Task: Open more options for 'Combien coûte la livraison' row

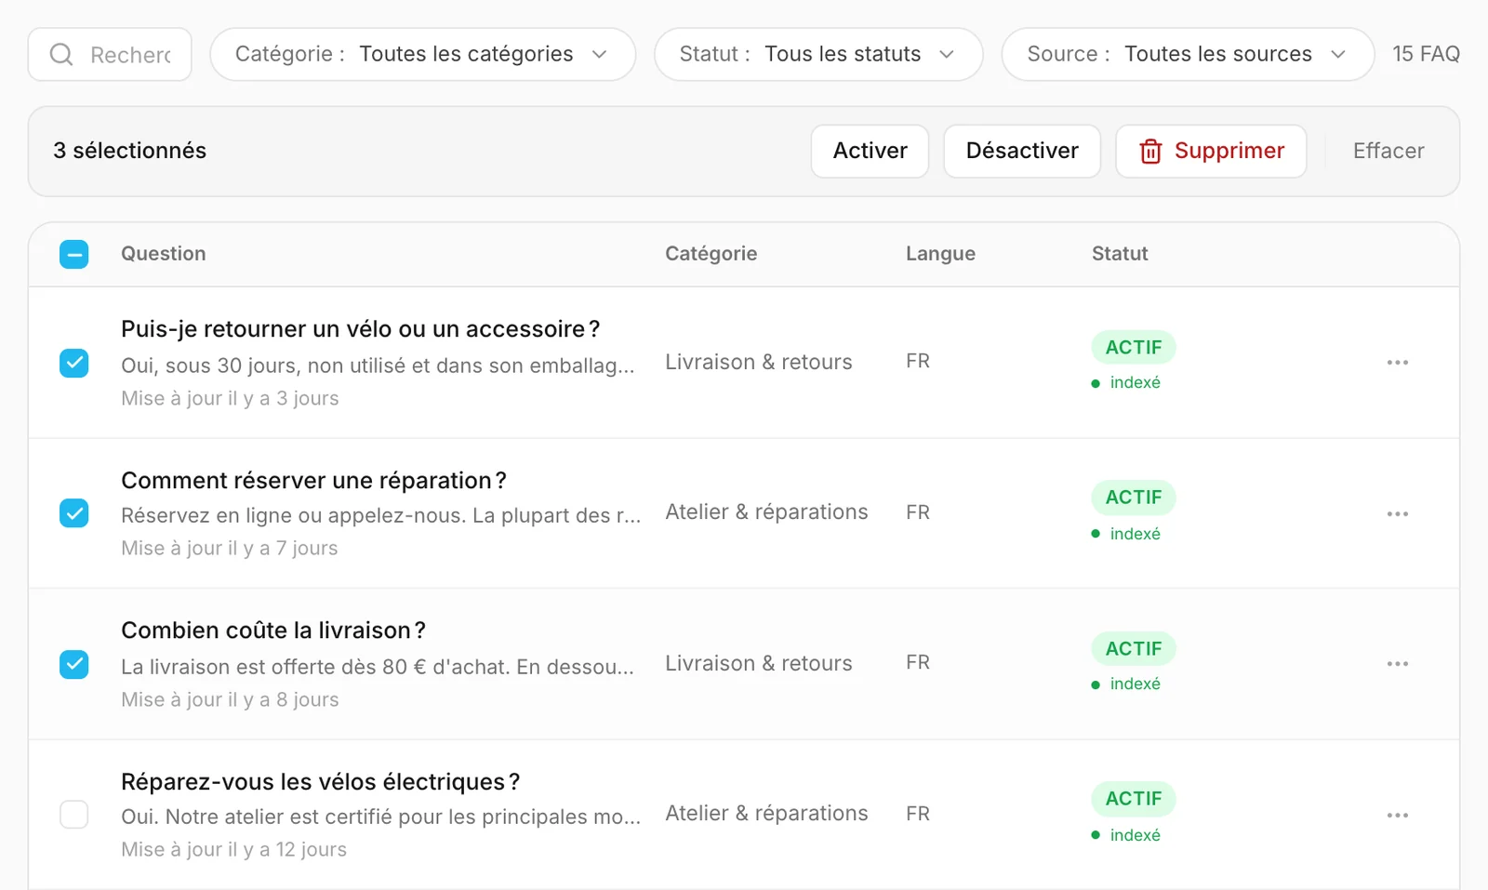Action: coord(1397,664)
